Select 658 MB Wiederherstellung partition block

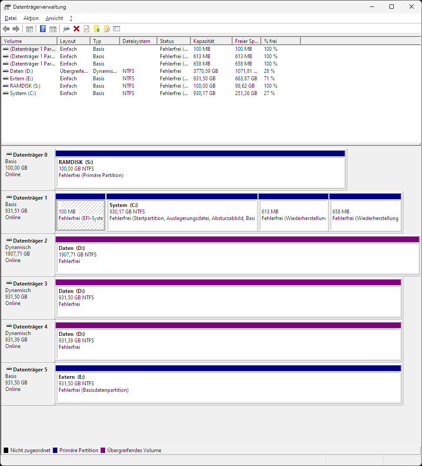(365, 213)
